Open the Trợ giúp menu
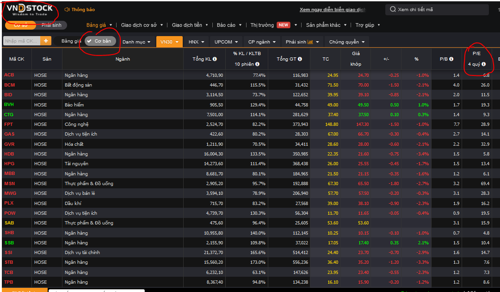500x292 pixels. click(x=368, y=25)
